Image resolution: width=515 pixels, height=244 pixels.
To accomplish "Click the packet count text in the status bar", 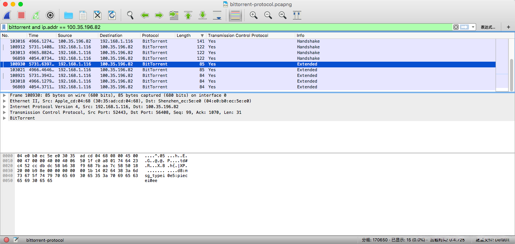I will click(413, 240).
